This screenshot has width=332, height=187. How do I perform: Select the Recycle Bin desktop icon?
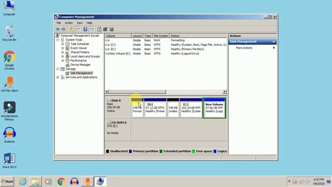9,33
